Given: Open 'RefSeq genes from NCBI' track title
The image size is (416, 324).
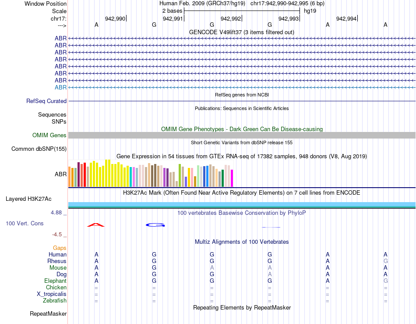Looking at the screenshot, I should point(242,95).
